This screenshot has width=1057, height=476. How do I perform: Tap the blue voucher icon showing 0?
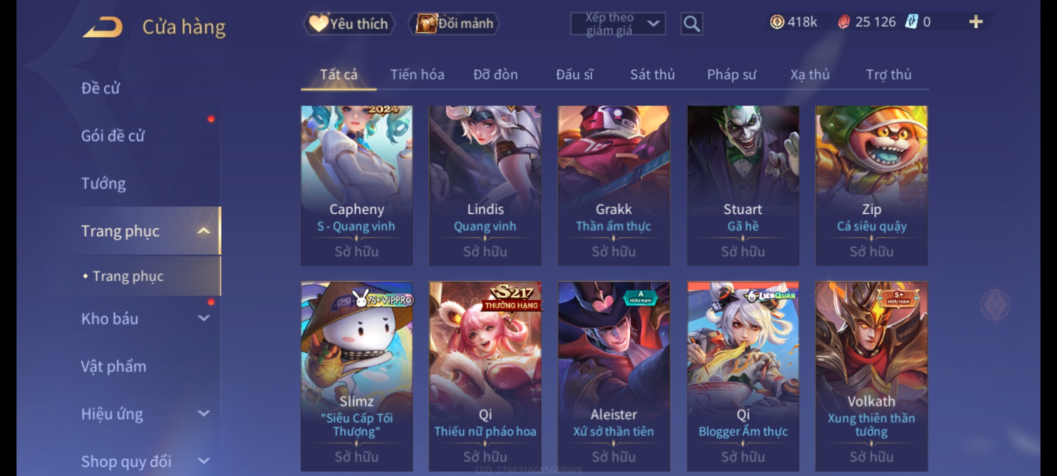pyautogui.click(x=911, y=22)
